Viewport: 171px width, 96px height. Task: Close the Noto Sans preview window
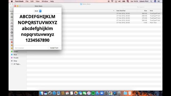15,6
